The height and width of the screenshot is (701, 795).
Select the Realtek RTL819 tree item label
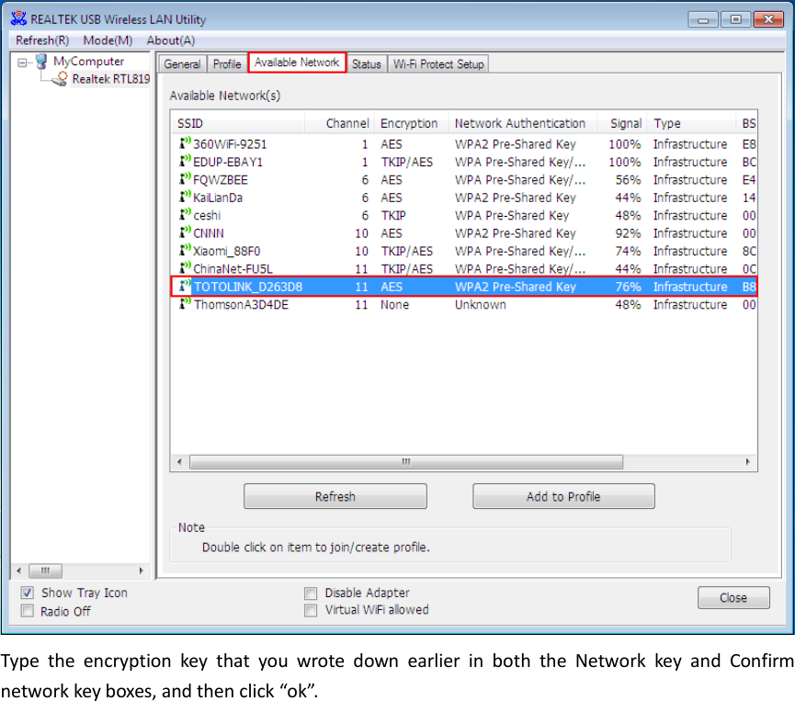[x=111, y=79]
